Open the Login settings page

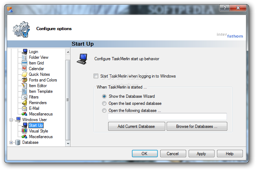pos(34,52)
